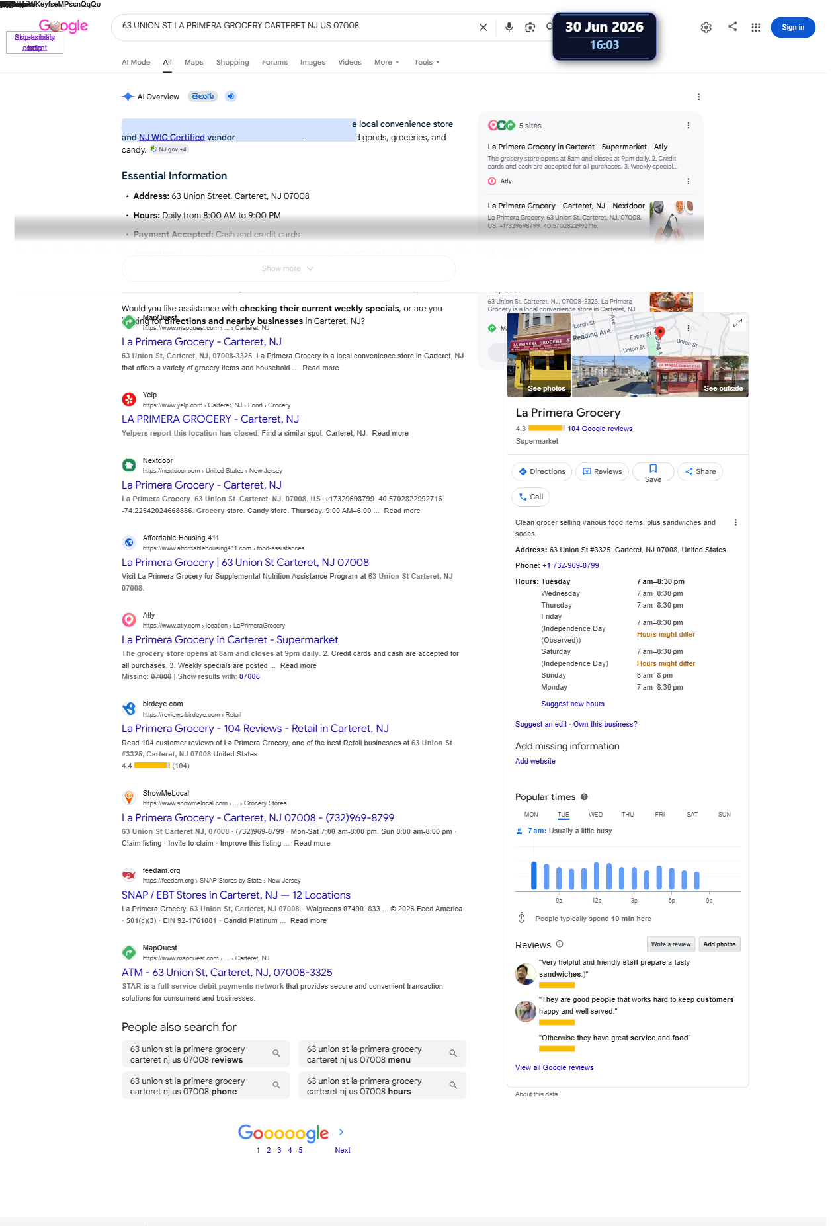Open AI Overview three-dot options menu
Screen dimensions: 836x1226
pos(698,97)
